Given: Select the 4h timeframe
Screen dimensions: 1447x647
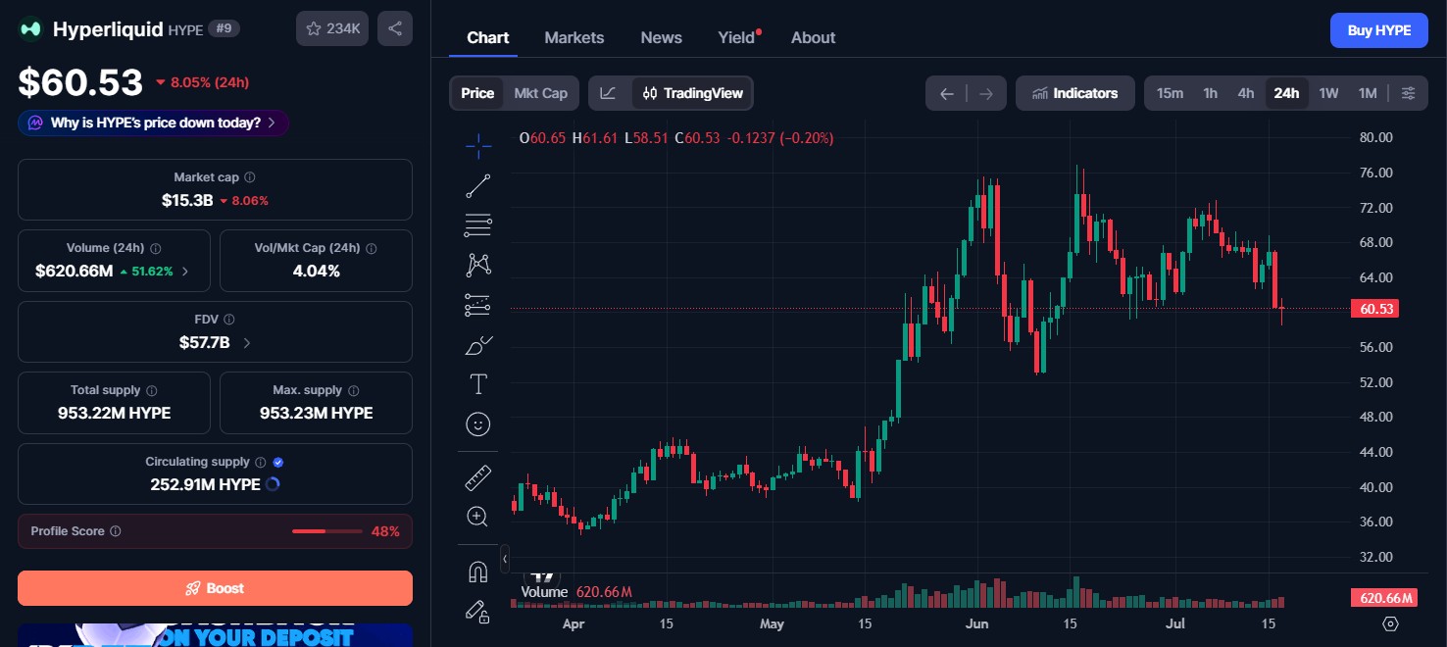Looking at the screenshot, I should [1246, 93].
